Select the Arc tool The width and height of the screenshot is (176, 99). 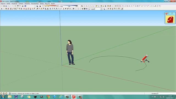coord(17,9)
